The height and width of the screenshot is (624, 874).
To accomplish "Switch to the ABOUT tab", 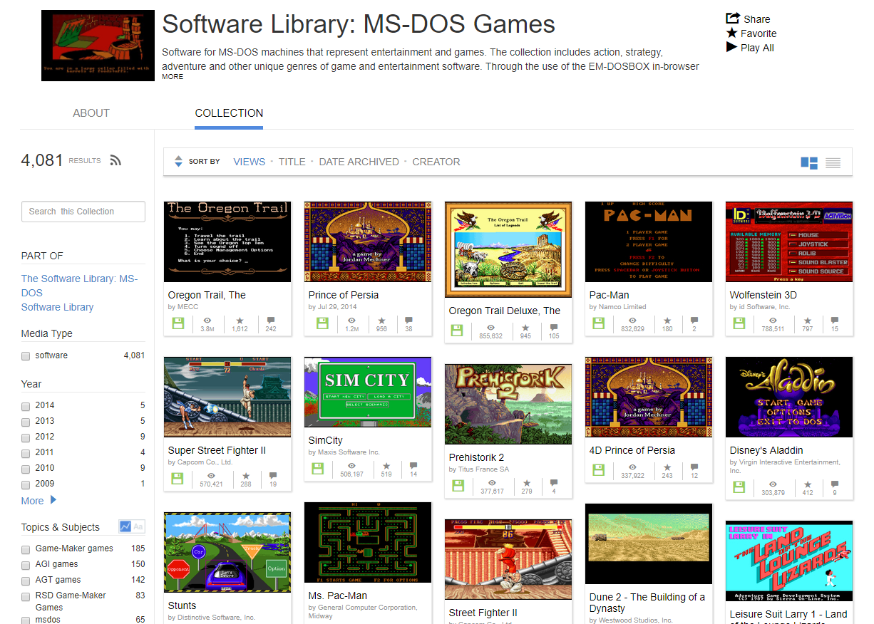I will point(91,113).
